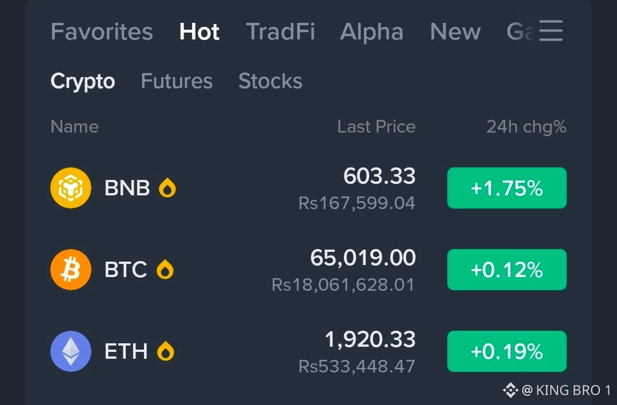Image resolution: width=617 pixels, height=405 pixels.
Task: Tap the flame icon beside BTC
Action: point(165,270)
